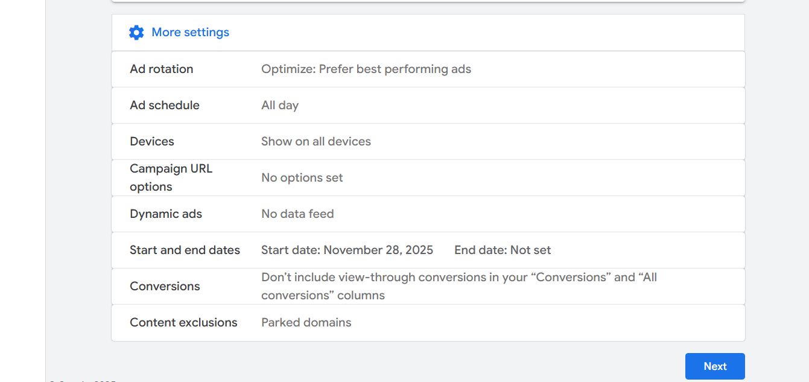Viewport: 809px width, 382px height.
Task: Click the 'All day' schedule value
Action: [x=280, y=106]
